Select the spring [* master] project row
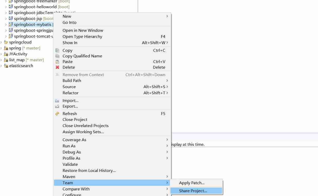318x196 pixels. tap(25, 48)
